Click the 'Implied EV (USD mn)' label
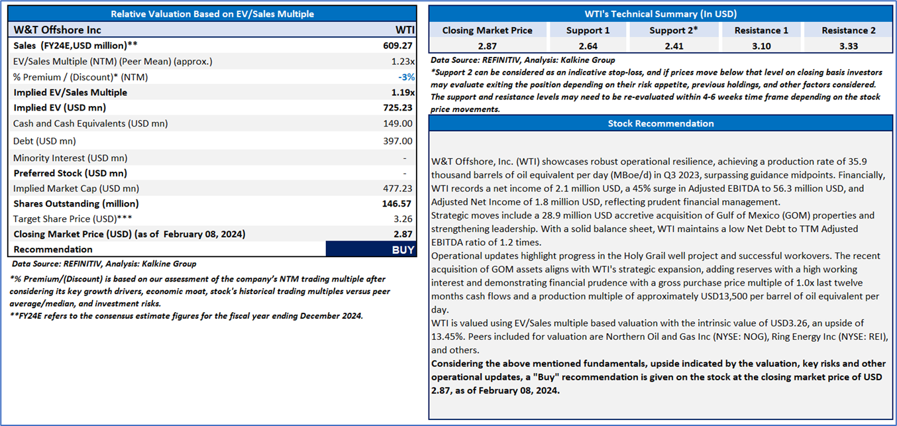Viewport: 897px width, 426px height. click(60, 107)
